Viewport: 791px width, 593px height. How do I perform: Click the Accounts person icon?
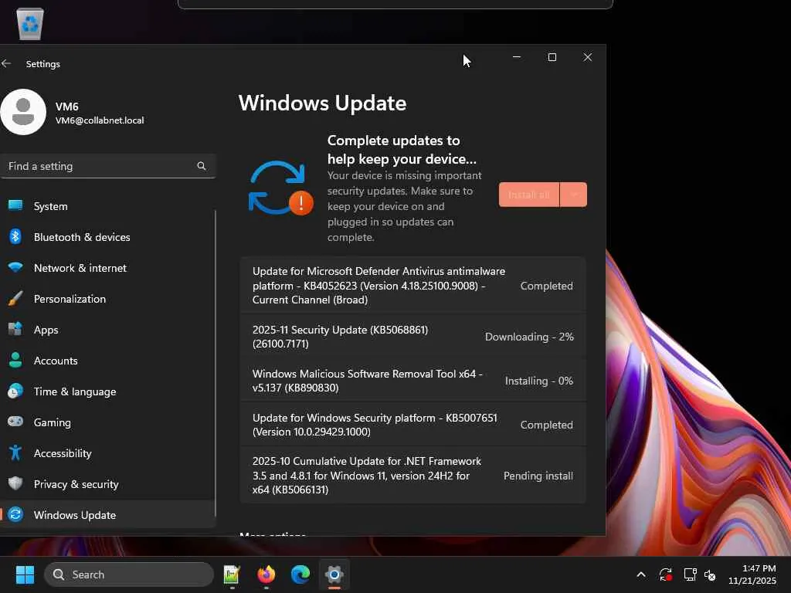(15, 360)
